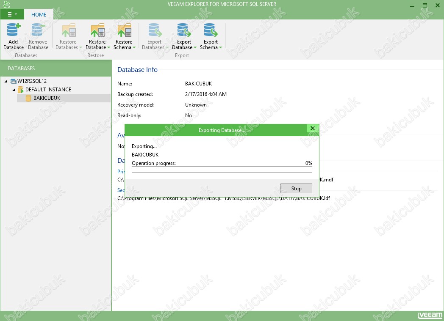Open the Export Schema dropdown arrow
444x321 pixels.
220,47
